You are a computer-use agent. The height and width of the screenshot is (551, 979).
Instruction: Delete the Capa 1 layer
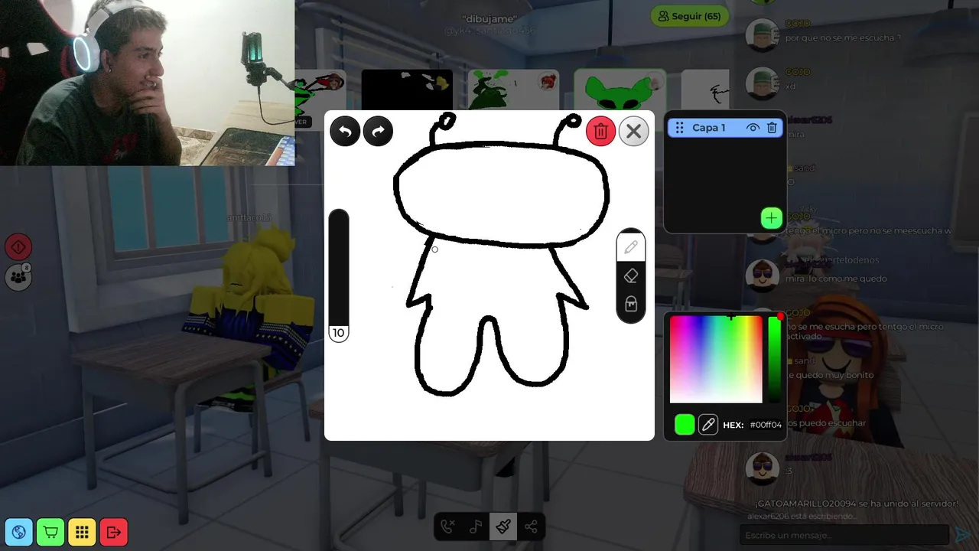[772, 128]
